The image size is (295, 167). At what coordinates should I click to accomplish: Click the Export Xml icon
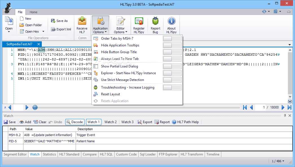pyautogui.click(x=53, y=29)
